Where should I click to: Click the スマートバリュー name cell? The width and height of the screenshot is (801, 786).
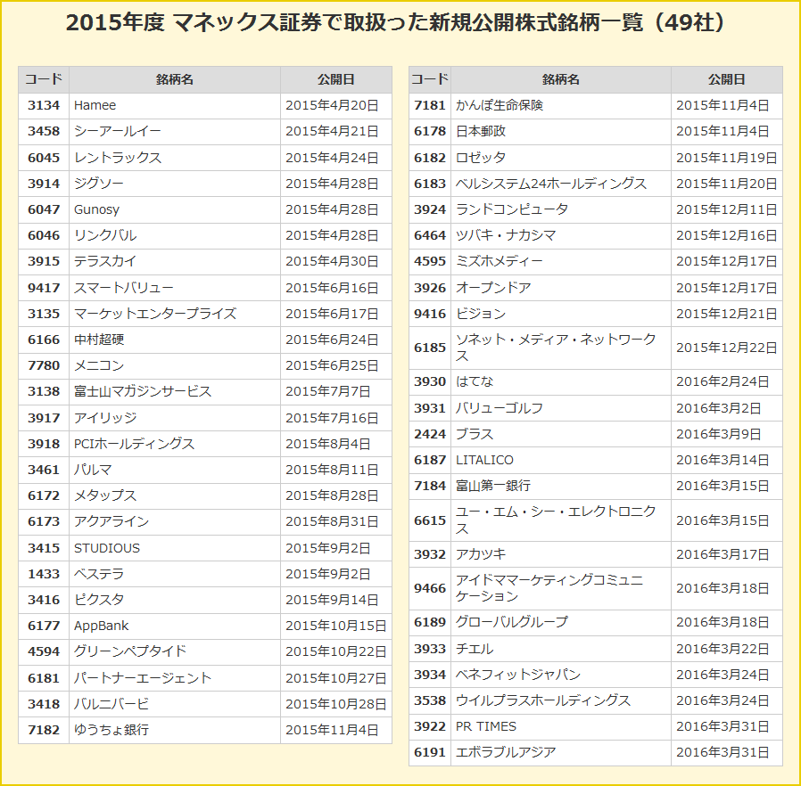coord(175,288)
